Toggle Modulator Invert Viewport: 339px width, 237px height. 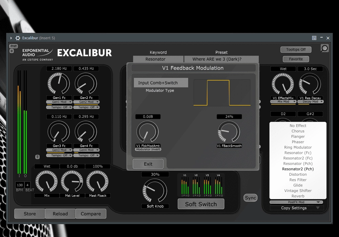148,149
